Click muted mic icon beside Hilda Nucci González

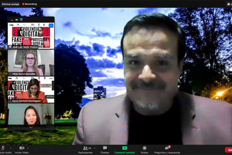tap(10, 74)
